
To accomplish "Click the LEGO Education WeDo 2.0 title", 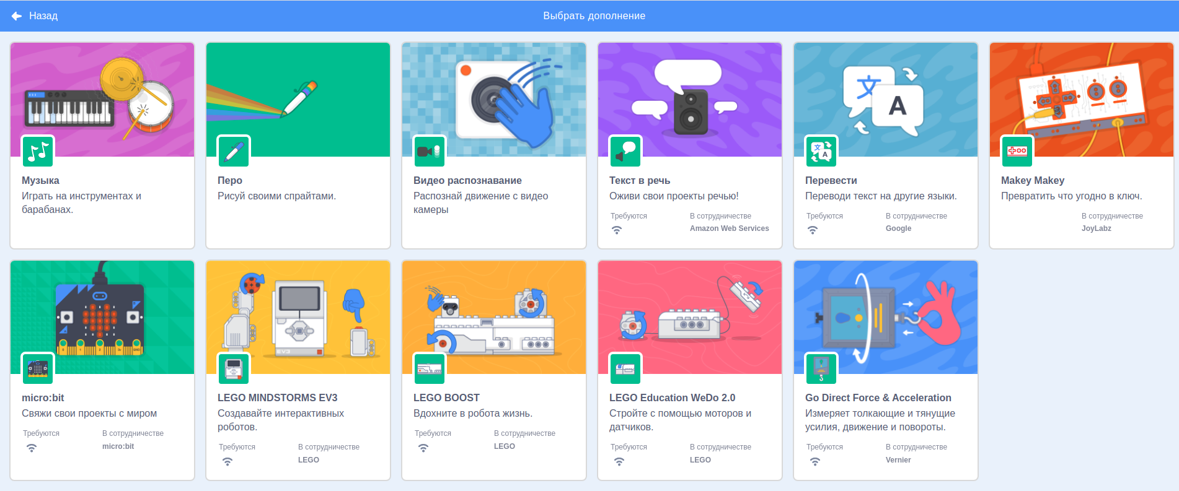I will 673,398.
